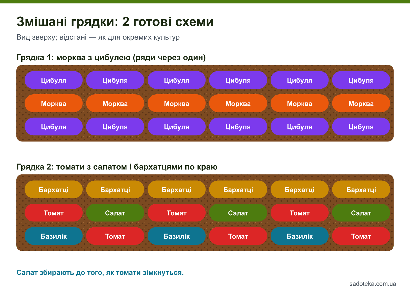Click the leftmost teal Базилік pill
410x294 pixels.
click(x=54, y=236)
